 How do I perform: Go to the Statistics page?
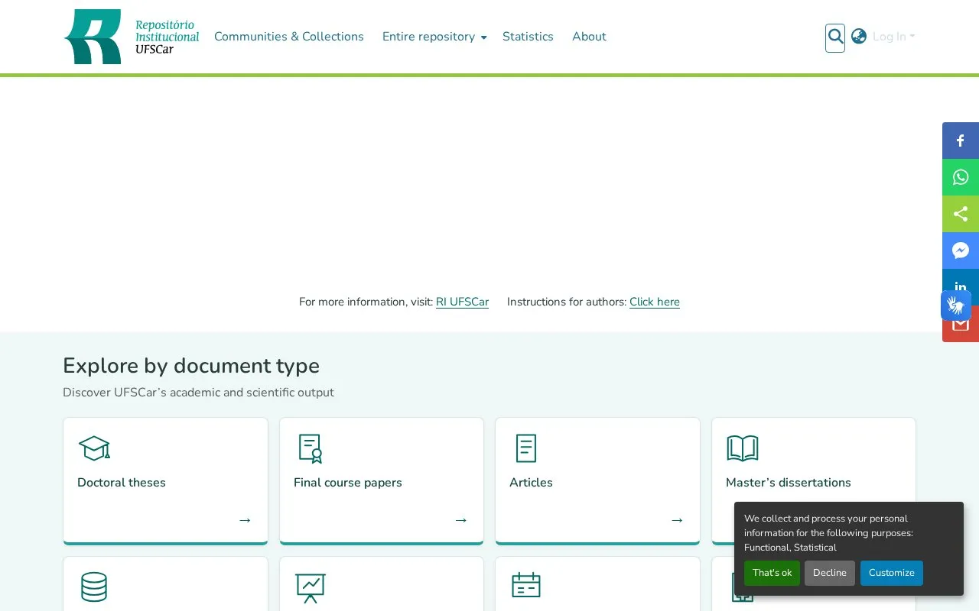click(528, 37)
